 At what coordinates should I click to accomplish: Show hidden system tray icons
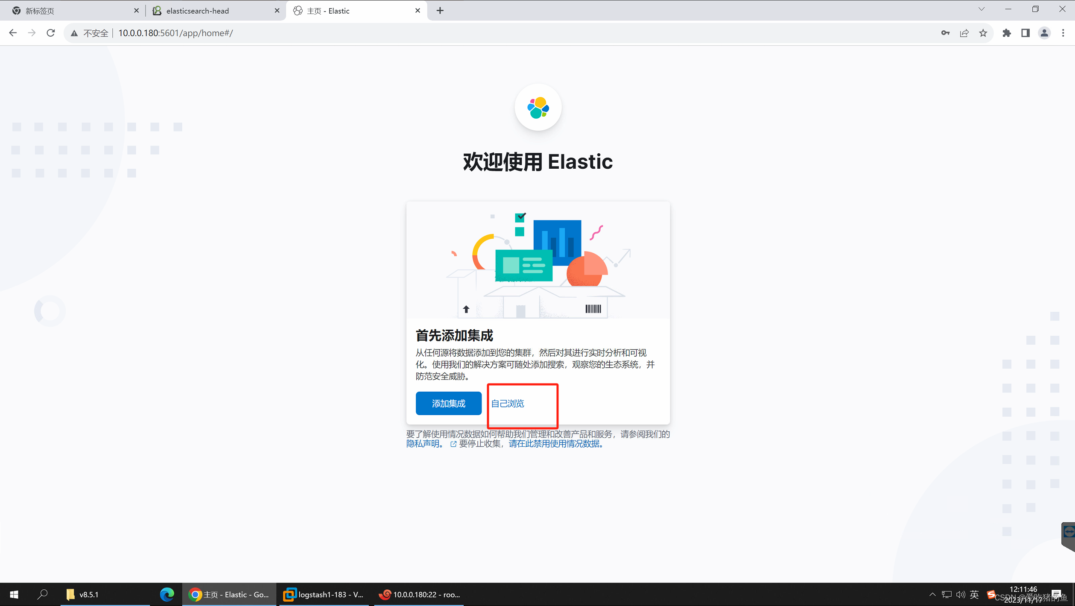(x=932, y=594)
